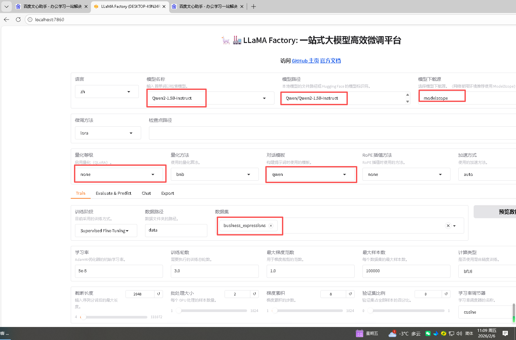Remove the business_expressions dataset tag
This screenshot has height=340, width=516.
271,225
